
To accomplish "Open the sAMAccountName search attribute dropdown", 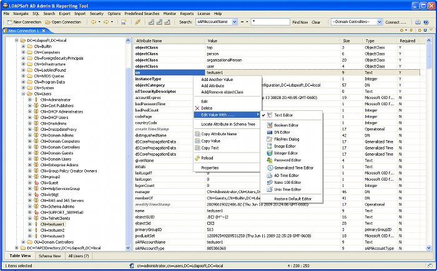I will coord(233,22).
